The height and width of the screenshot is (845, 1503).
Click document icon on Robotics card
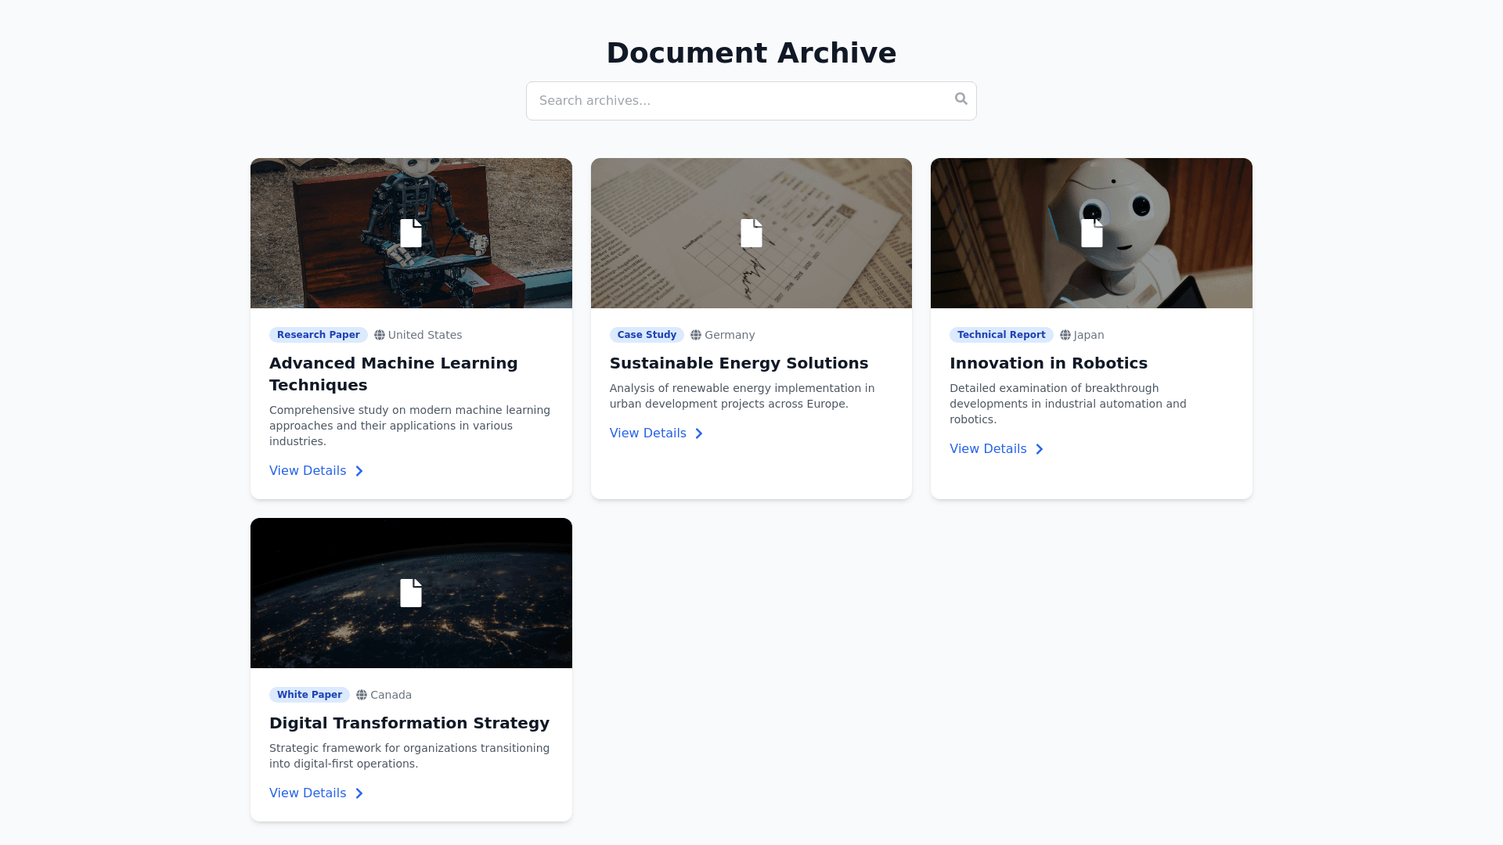point(1091,233)
